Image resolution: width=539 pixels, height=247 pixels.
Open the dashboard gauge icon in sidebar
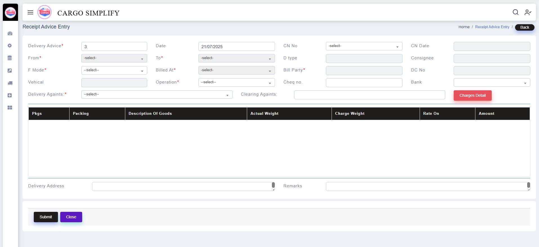[10, 33]
